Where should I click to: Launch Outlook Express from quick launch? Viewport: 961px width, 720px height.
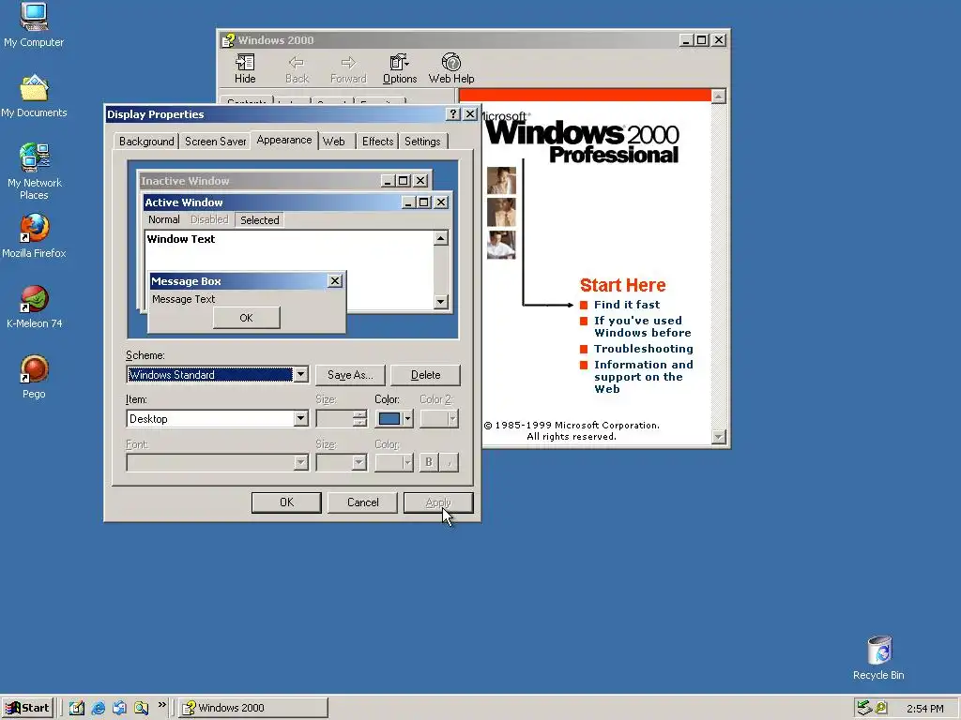pyautogui.click(x=119, y=708)
